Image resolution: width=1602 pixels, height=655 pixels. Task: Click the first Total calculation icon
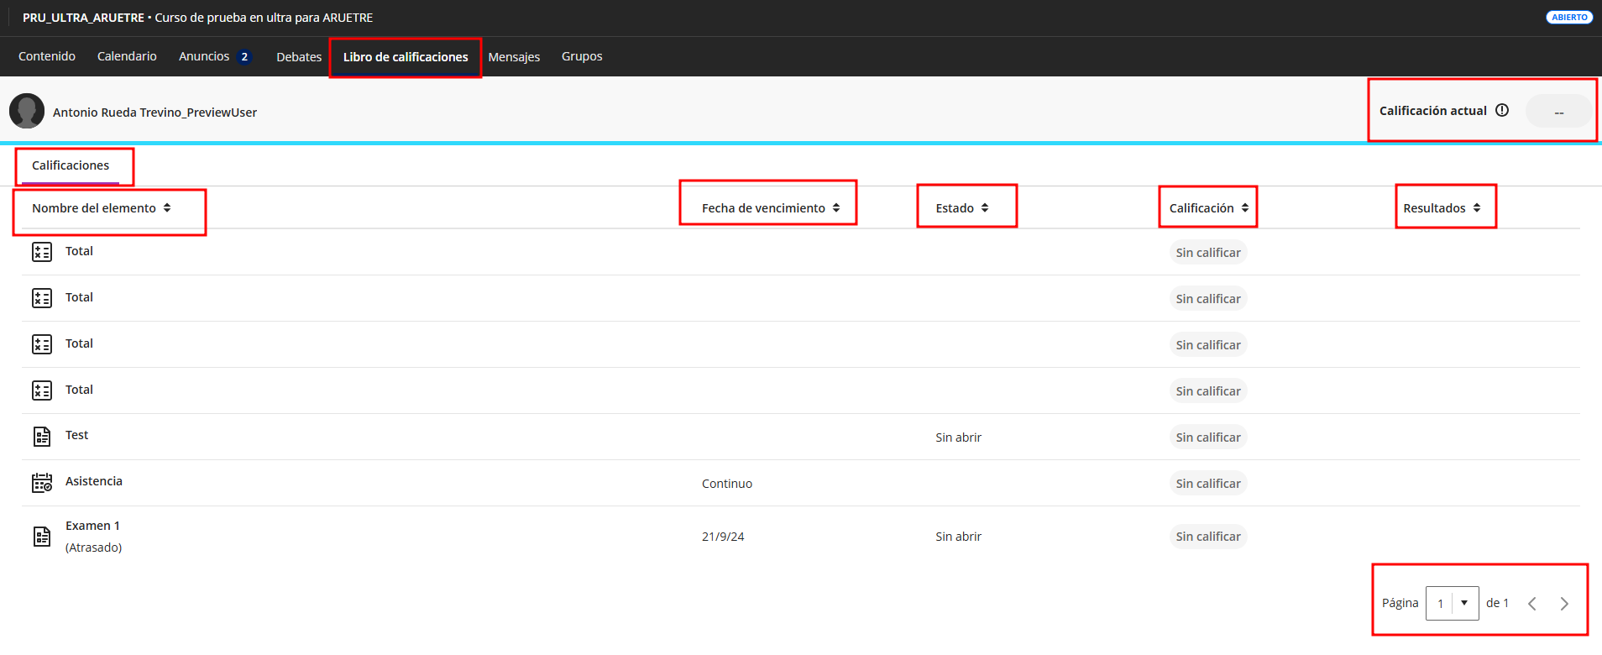42,252
